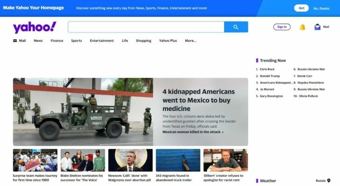This screenshot has height=186, width=340.
Task: Click 'Newsom: Calif. done with Walgreens' headline
Action: 129,178
